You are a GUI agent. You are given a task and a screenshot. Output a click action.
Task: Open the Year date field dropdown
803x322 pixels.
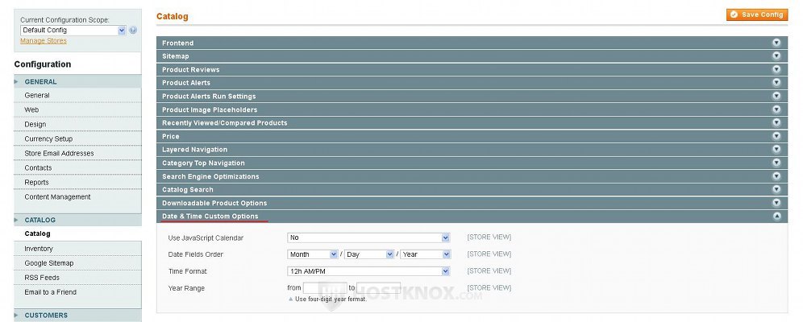(425, 254)
